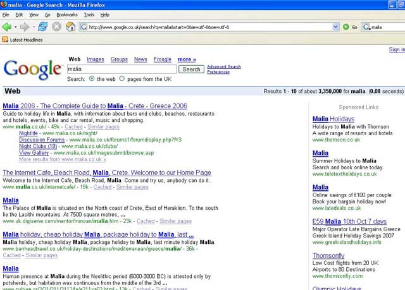405x290 pixels.
Task: Go to the Home page icon
Action: (70, 27)
